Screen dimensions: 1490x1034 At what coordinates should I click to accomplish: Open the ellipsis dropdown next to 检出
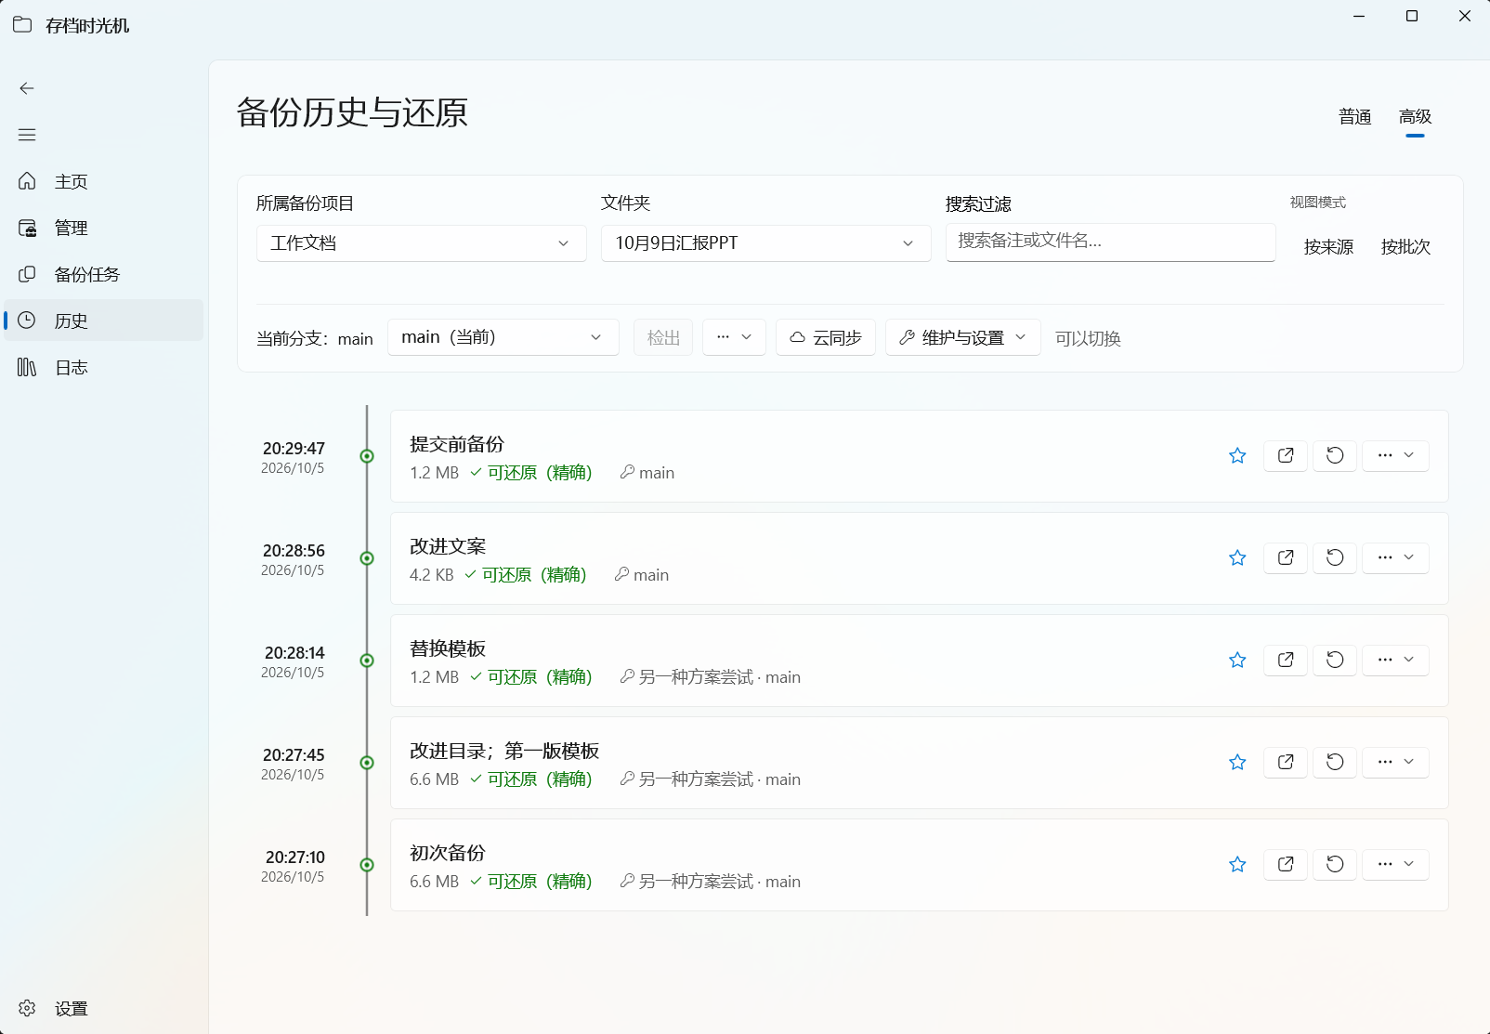pyautogui.click(x=734, y=337)
